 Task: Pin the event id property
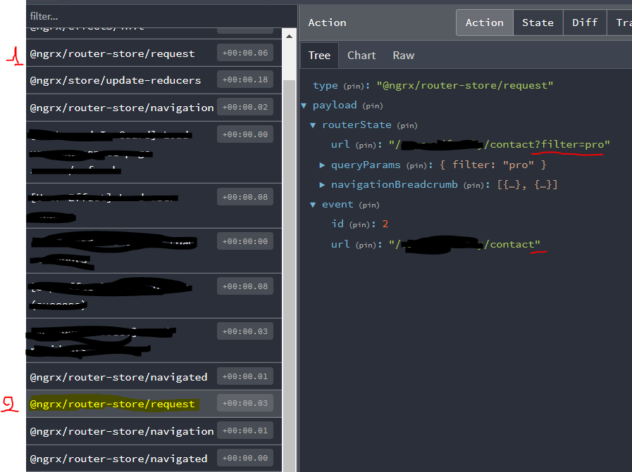tap(359, 224)
